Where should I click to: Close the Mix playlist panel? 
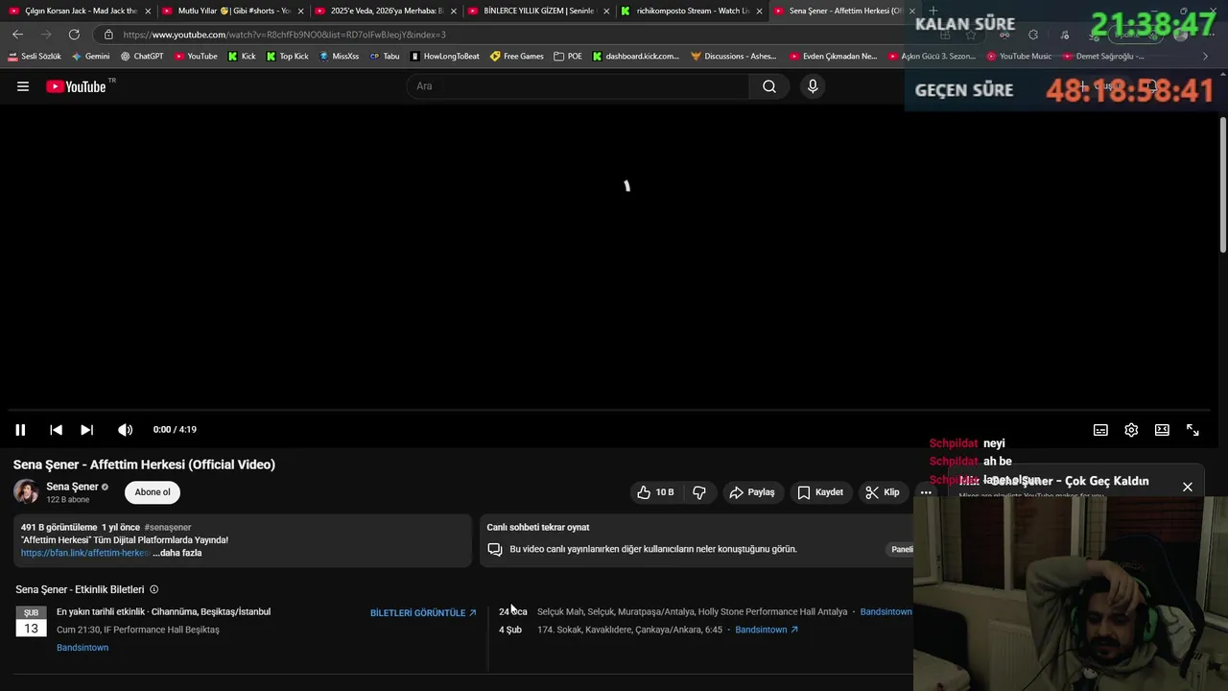pos(1188,487)
